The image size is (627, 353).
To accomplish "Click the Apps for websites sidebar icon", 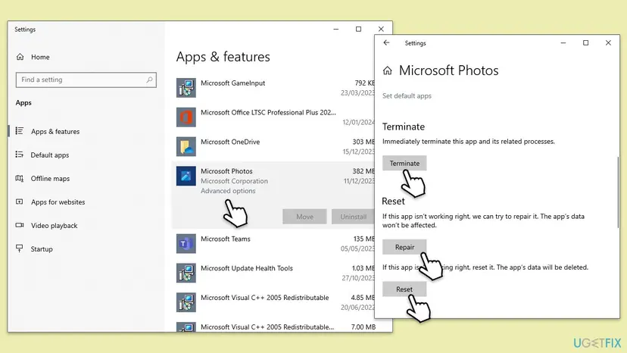I will click(x=19, y=201).
